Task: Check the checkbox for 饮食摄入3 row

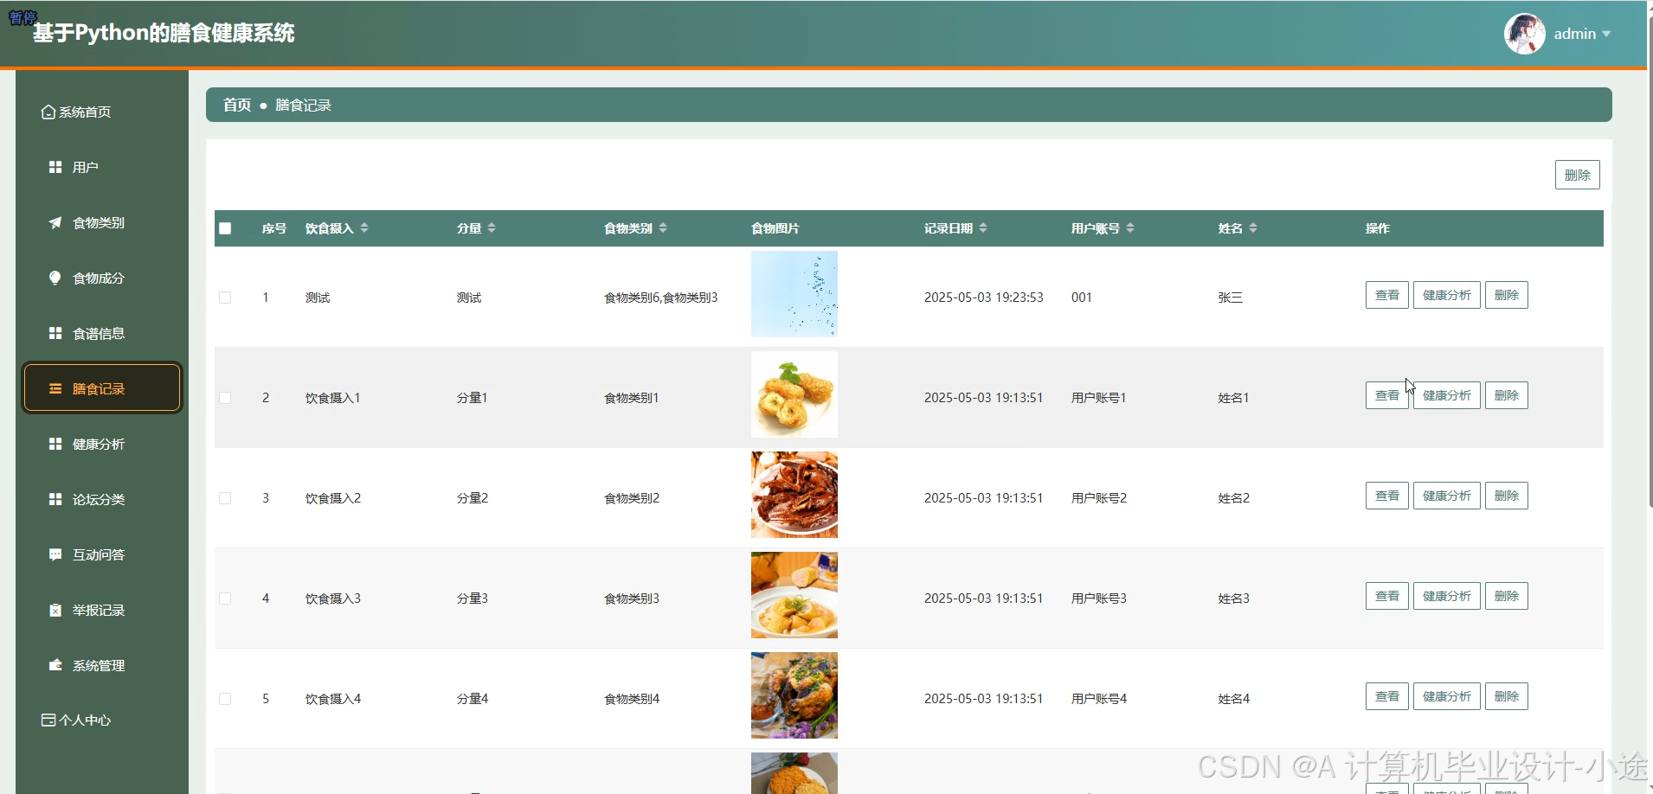Action: [x=225, y=599]
